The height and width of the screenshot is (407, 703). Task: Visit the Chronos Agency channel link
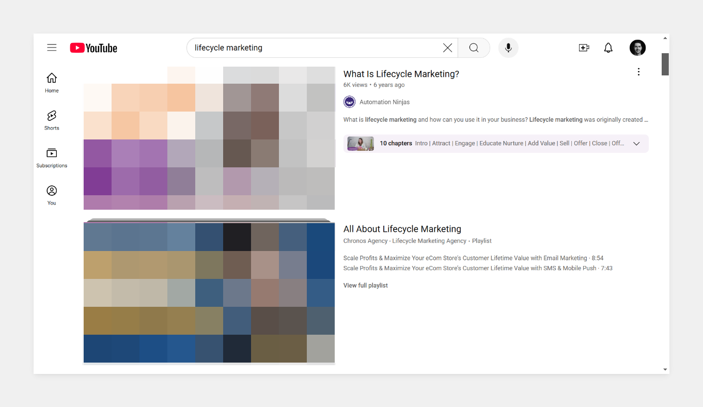coord(405,241)
